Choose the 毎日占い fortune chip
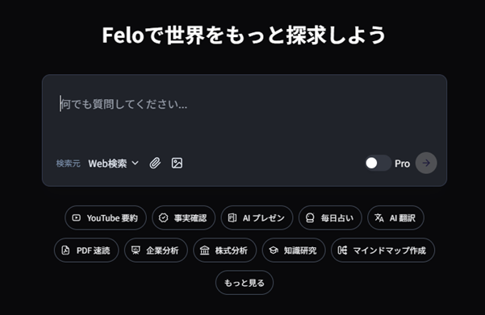The image size is (485, 315). [330, 218]
